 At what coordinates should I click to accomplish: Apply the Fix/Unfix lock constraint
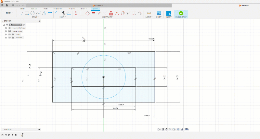pos(111,13)
